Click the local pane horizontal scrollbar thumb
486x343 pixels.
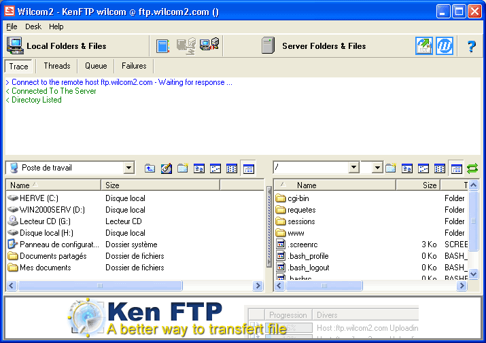100,285
